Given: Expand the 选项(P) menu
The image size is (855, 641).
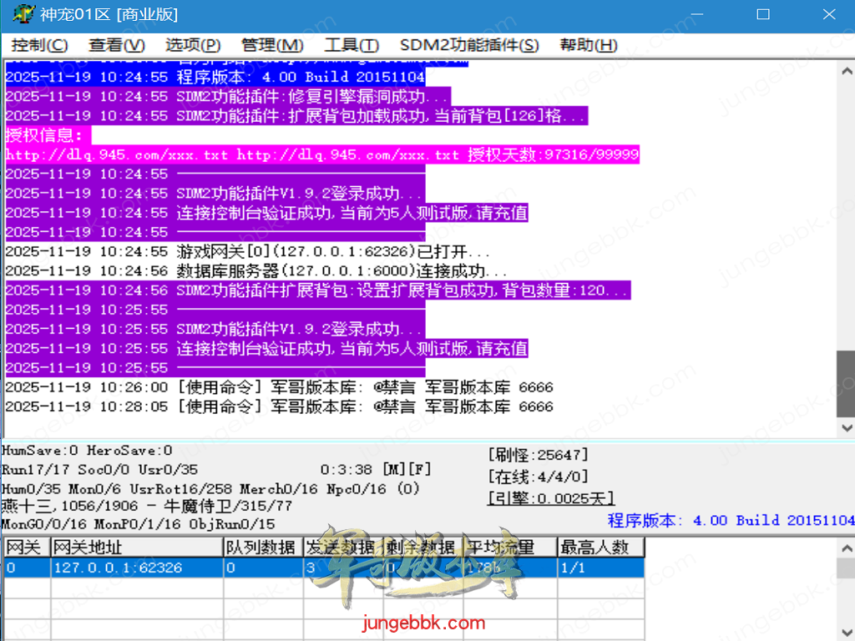Looking at the screenshot, I should coord(193,45).
